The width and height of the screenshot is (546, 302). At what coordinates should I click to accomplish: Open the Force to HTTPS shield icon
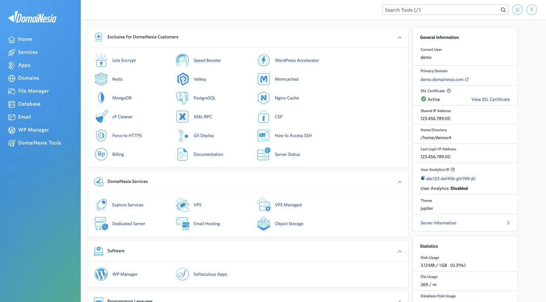click(101, 136)
